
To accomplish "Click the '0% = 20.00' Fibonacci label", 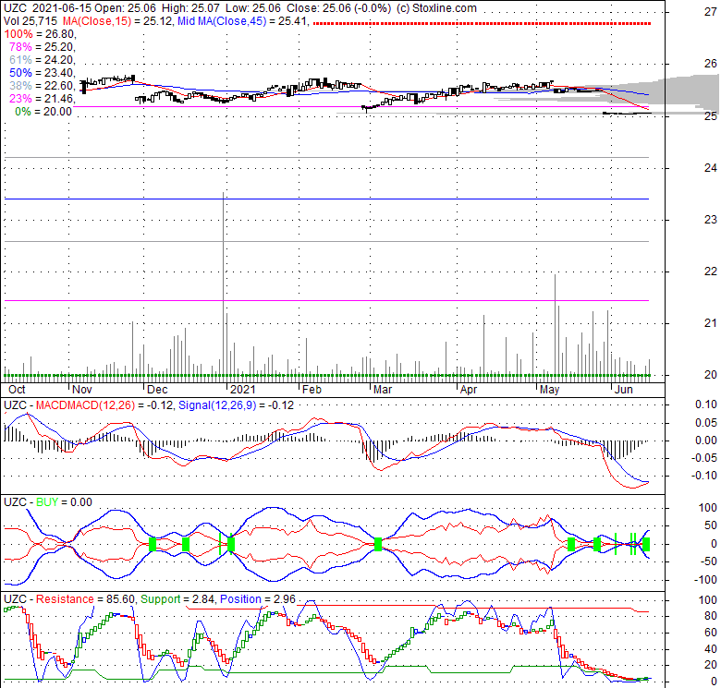I will pos(43,112).
